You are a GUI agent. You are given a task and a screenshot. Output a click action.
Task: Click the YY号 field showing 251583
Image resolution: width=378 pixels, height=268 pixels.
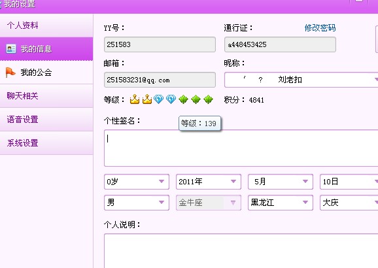[x=160, y=44]
